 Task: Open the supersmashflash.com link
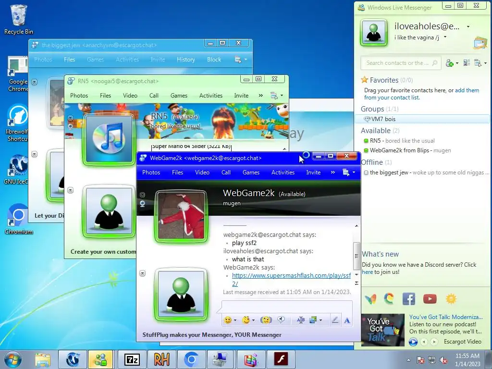(x=291, y=279)
